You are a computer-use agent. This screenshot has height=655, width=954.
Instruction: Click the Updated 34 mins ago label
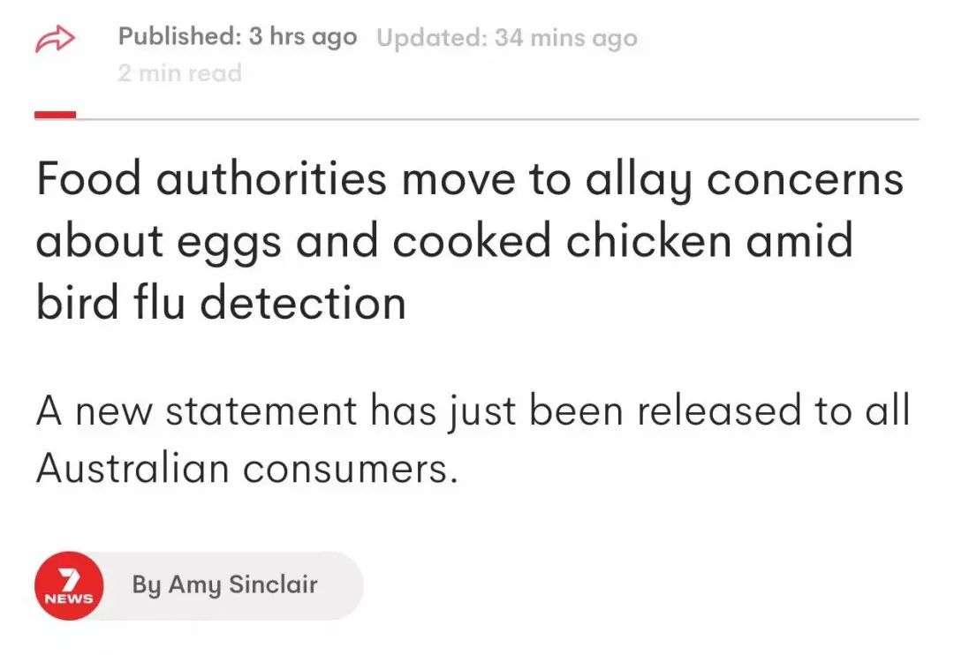(506, 39)
